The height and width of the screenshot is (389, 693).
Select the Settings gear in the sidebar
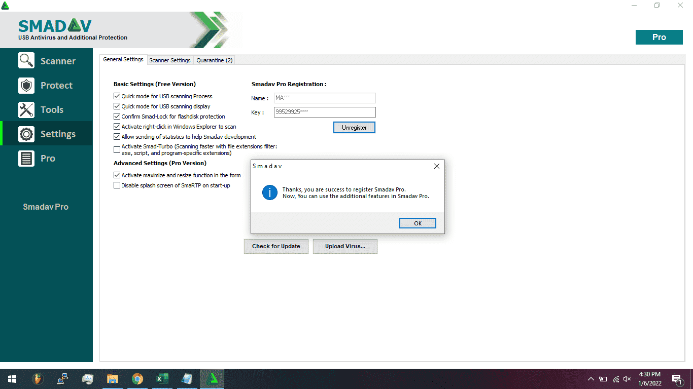coord(47,134)
